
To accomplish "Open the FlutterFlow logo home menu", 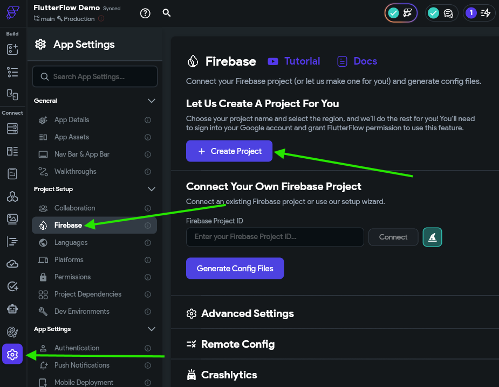I will click(x=13, y=13).
